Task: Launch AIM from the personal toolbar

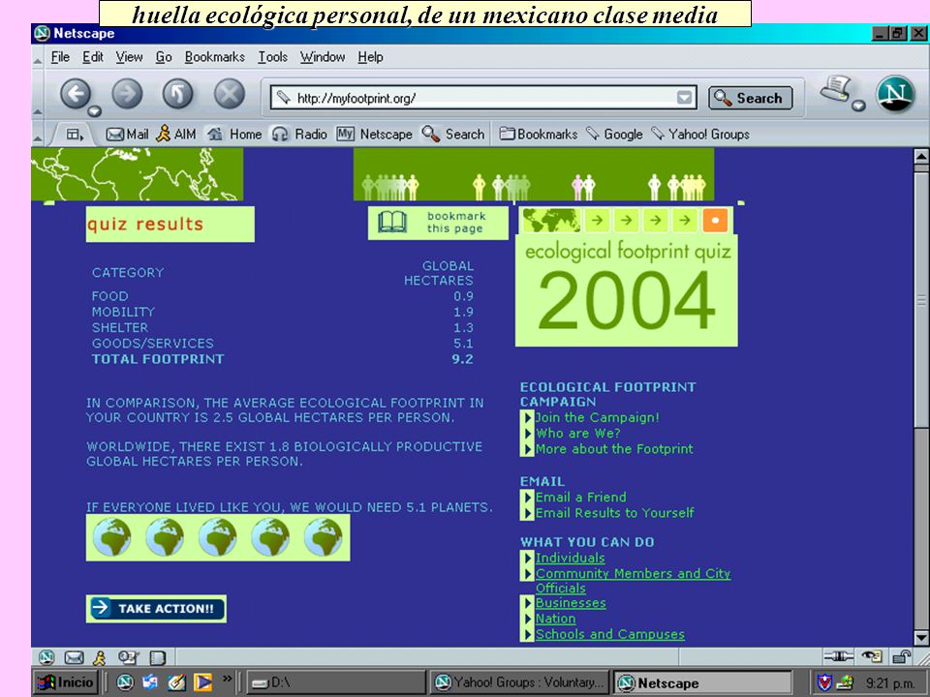Action: coord(176,135)
